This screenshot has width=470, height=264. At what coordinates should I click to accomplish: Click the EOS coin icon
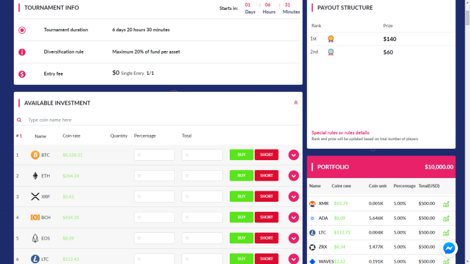pyautogui.click(x=35, y=238)
